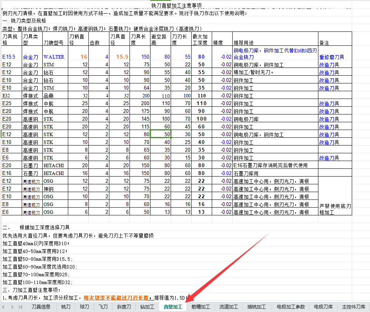This screenshot has height=312, width=370.
Task: Click the orange 每次切深不能超过刀刃长度 text
Action: point(116,298)
